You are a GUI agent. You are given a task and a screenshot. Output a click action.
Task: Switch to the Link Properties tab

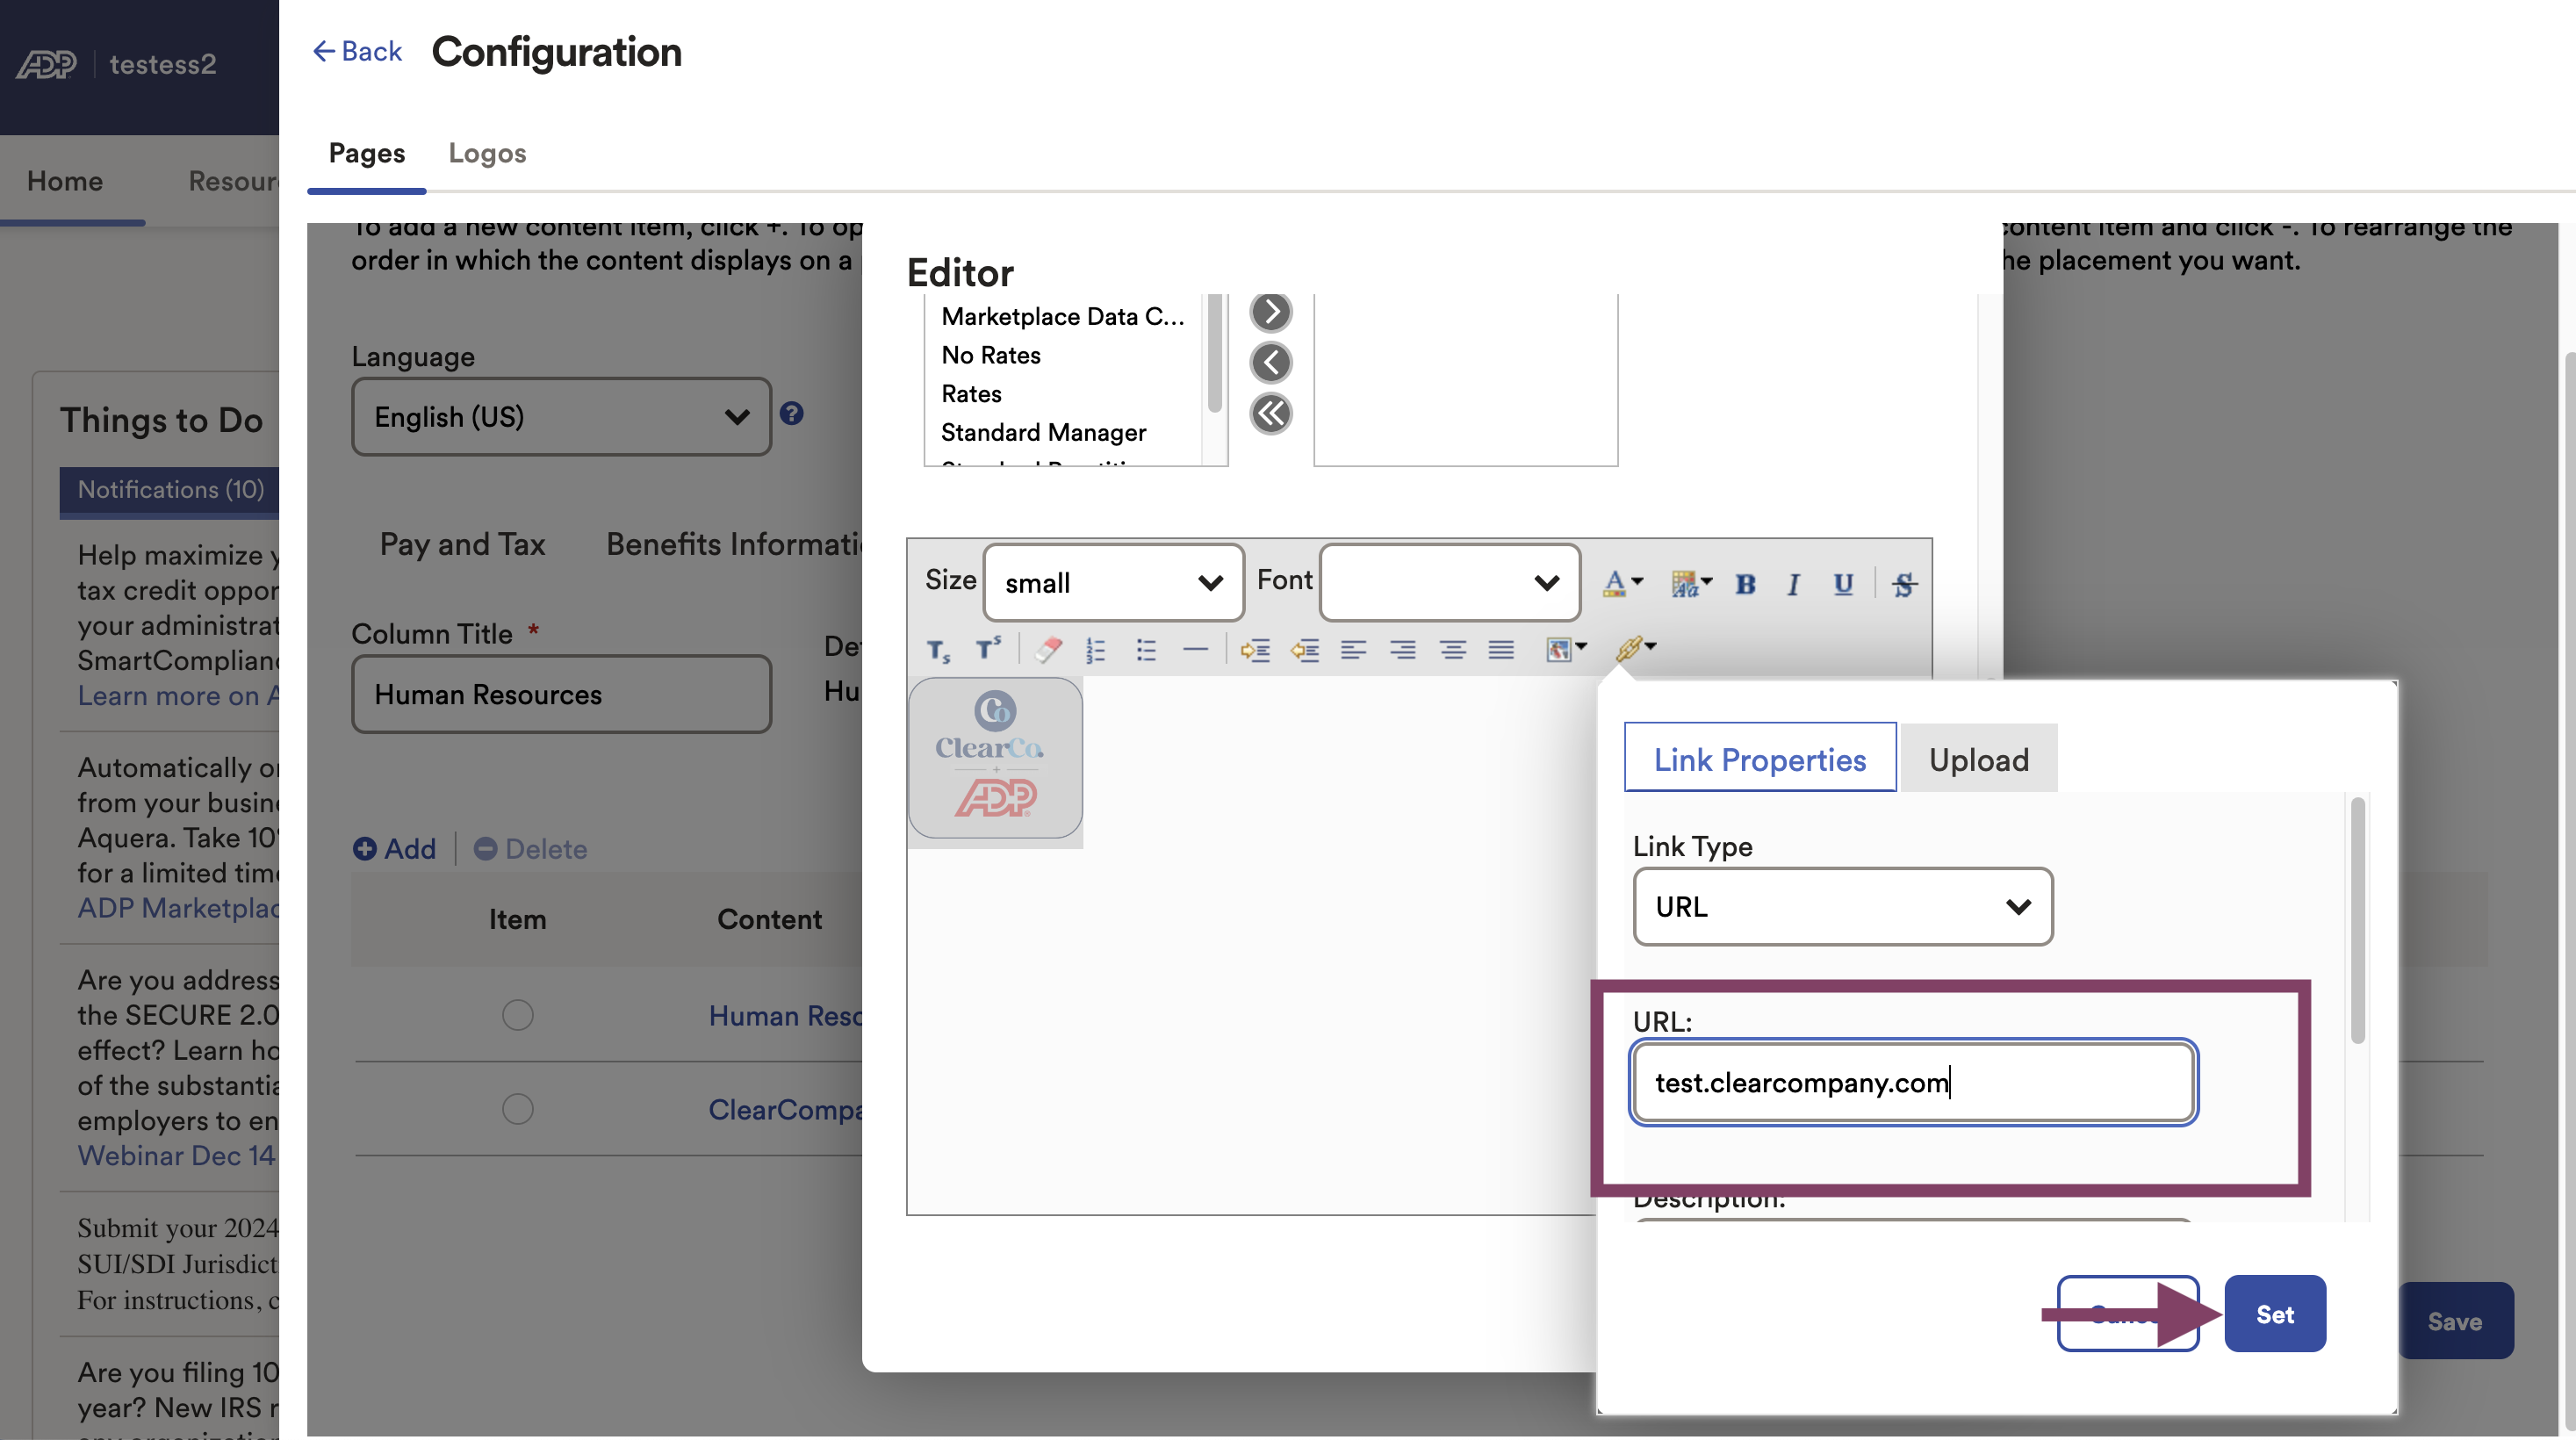(x=1760, y=759)
